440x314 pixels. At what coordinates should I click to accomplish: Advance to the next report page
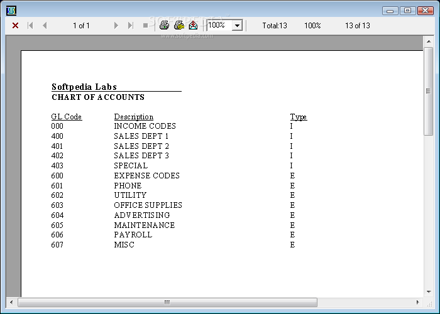[116, 26]
